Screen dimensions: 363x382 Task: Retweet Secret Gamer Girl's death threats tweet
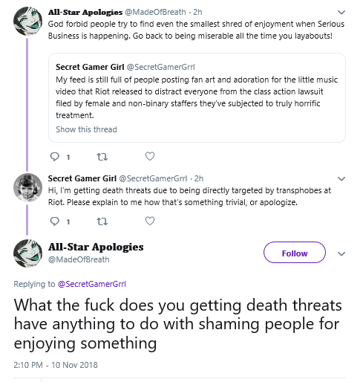coord(102,221)
